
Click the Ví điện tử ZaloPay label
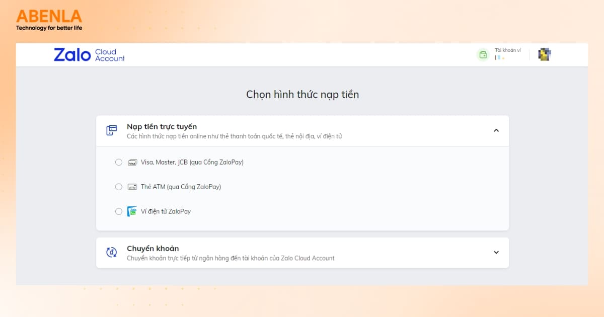[166, 212]
